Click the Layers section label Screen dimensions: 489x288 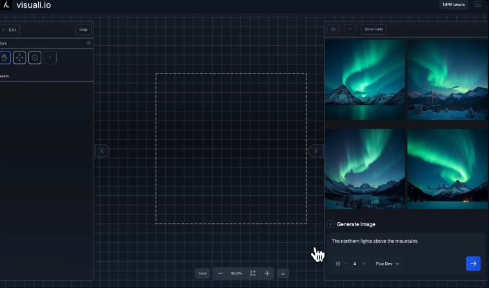tap(5, 76)
